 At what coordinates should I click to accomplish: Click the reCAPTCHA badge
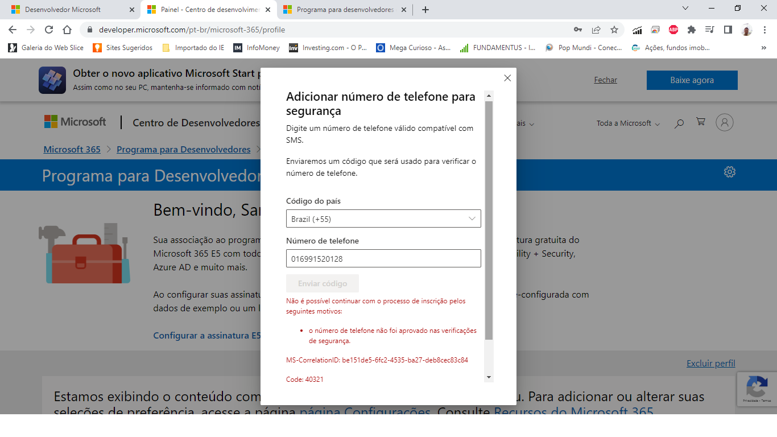pos(757,389)
